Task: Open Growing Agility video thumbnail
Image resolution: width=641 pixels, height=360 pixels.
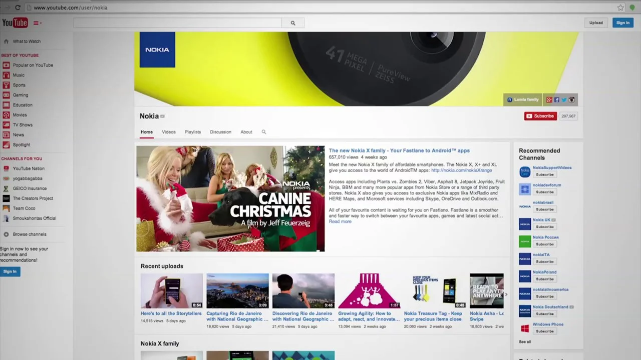Action: 369,290
